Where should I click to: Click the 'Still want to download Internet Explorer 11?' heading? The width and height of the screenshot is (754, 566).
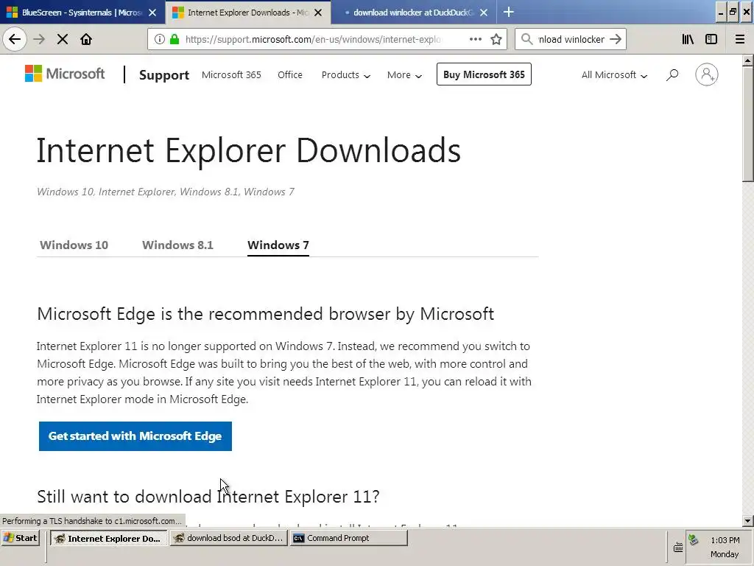[208, 497]
